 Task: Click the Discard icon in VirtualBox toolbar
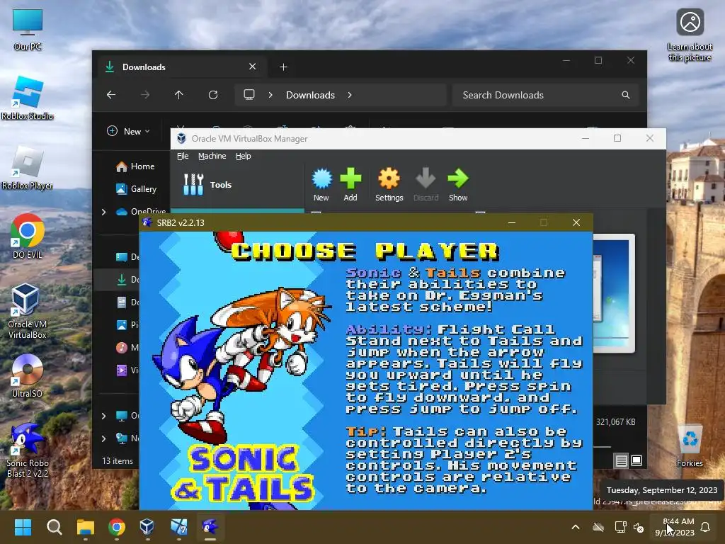click(426, 185)
